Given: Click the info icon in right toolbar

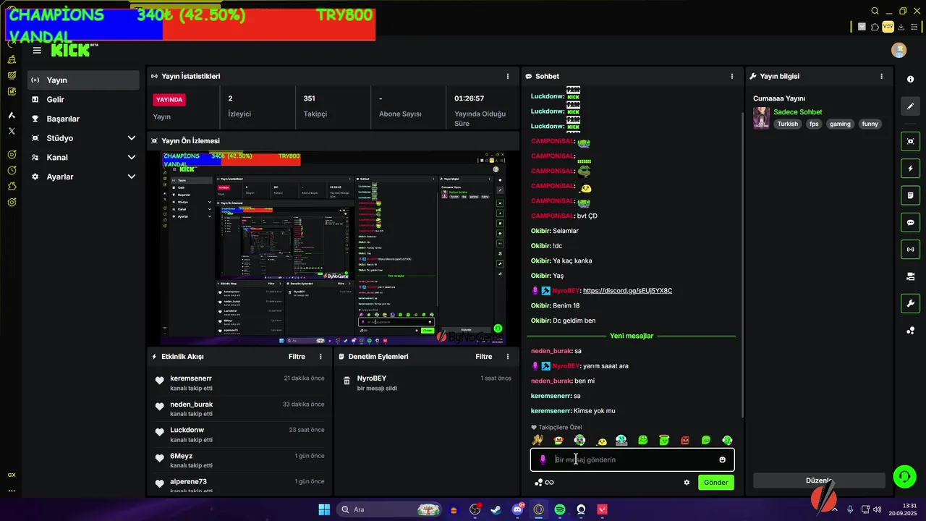Looking at the screenshot, I should 910,79.
